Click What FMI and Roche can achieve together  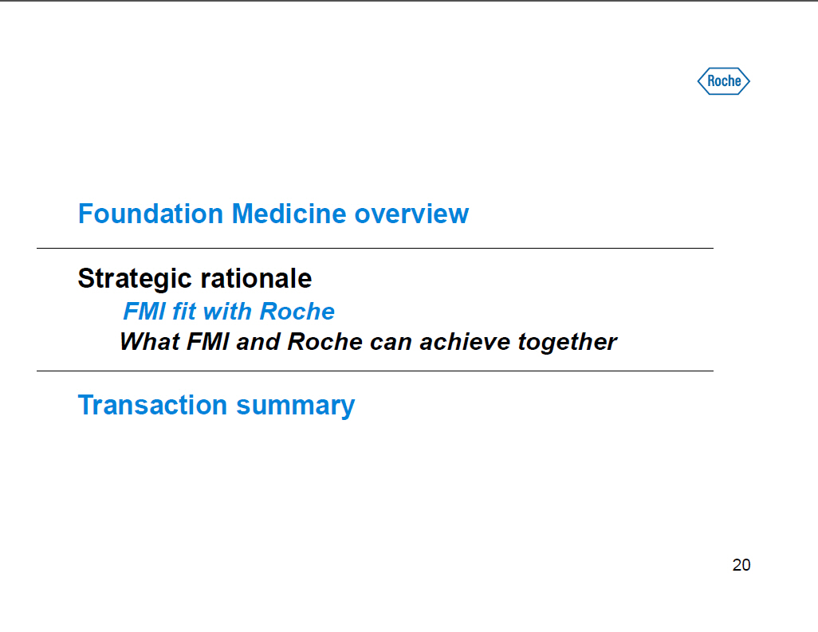tap(368, 342)
